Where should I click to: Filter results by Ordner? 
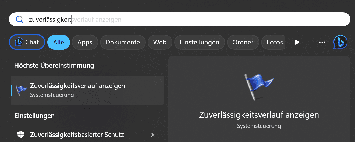pyautogui.click(x=243, y=42)
